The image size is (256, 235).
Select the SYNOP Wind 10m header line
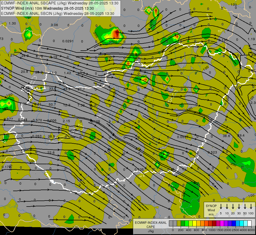pyautogui.click(x=47, y=8)
